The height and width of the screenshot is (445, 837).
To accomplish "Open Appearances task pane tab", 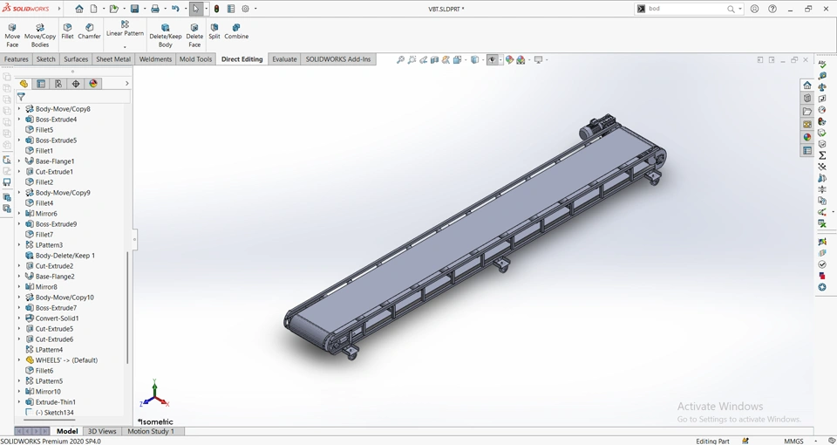I will coord(807,137).
